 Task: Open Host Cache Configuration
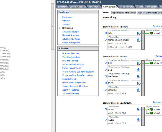pyautogui.click(x=74, y=83)
